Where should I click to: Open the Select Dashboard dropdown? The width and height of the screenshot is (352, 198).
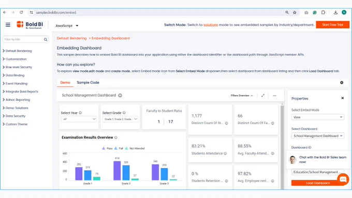pyautogui.click(x=317, y=136)
